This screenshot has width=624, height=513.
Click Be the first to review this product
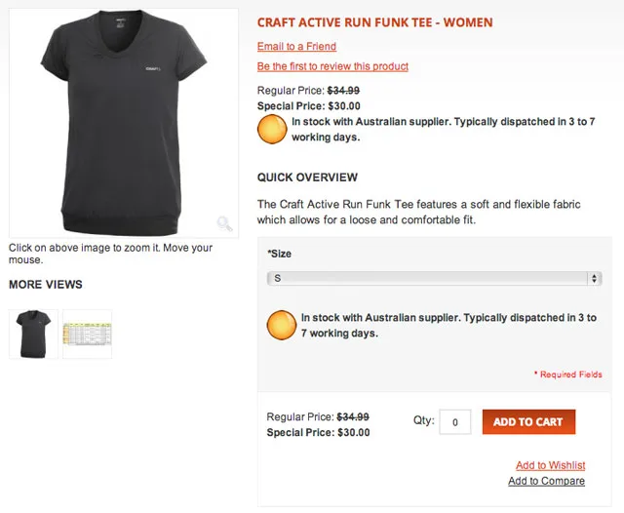pyautogui.click(x=332, y=66)
